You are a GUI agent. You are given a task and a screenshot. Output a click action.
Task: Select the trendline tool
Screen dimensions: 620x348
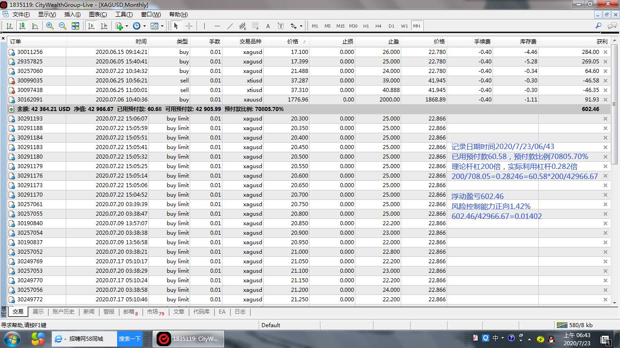(x=230, y=26)
